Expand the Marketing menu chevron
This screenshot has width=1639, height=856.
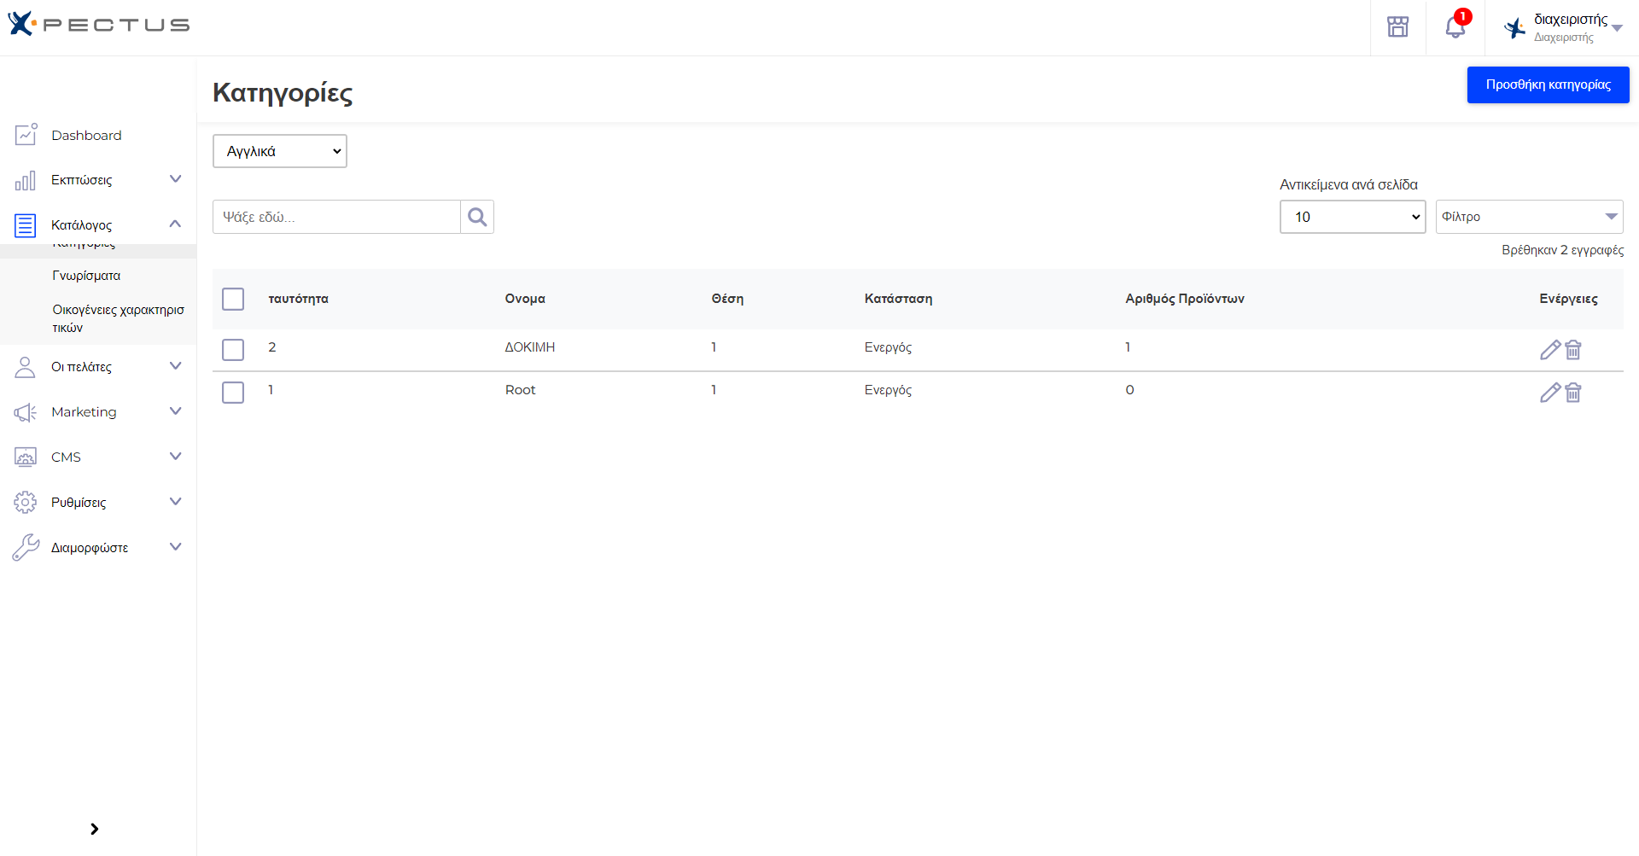pos(176,411)
